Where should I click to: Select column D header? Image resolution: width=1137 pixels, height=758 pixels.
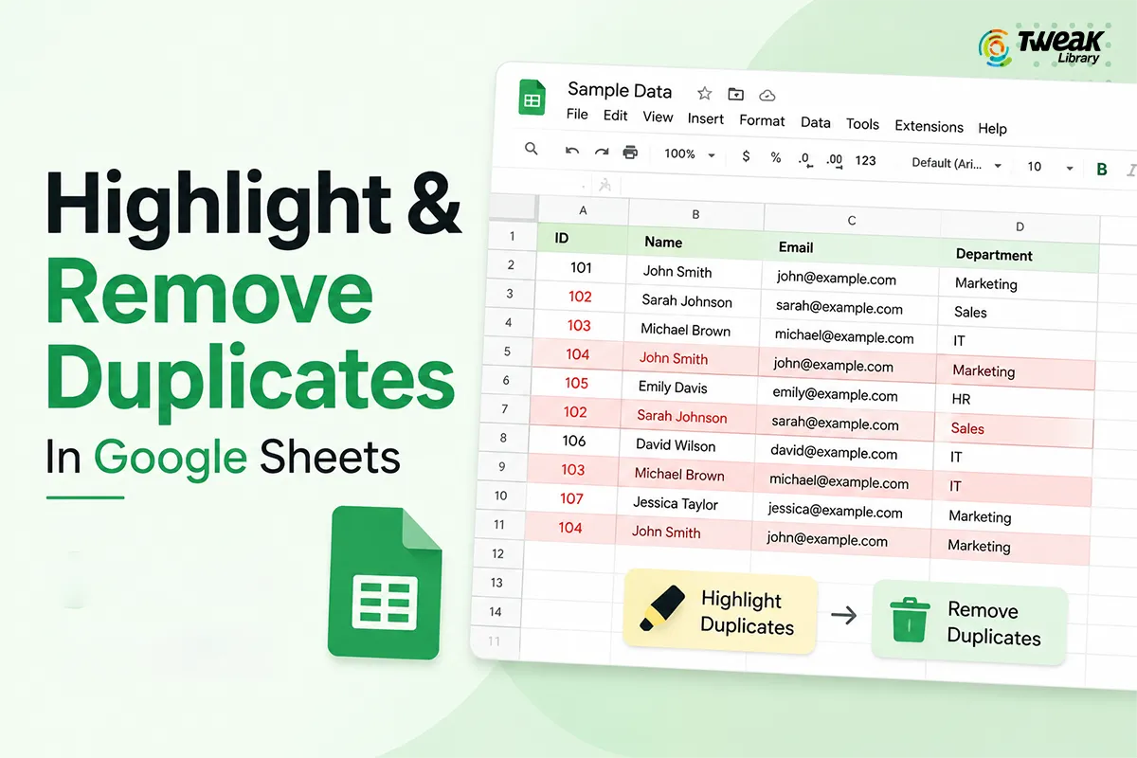click(x=1020, y=226)
